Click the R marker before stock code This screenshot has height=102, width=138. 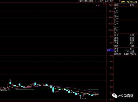(x=120, y=1)
